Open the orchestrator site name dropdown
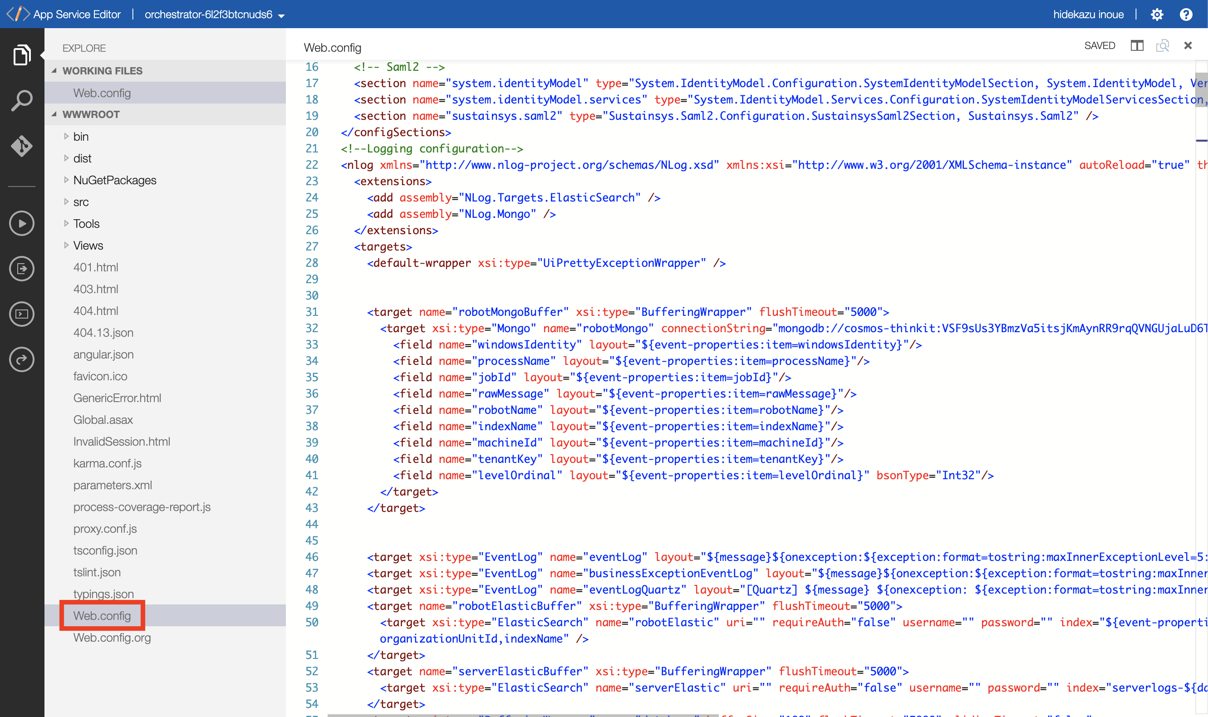 [215, 15]
